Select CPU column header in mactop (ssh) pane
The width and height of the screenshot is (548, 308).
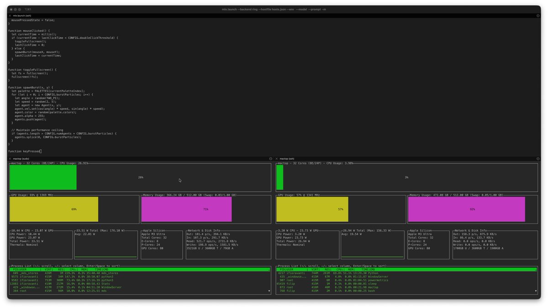point(339,270)
